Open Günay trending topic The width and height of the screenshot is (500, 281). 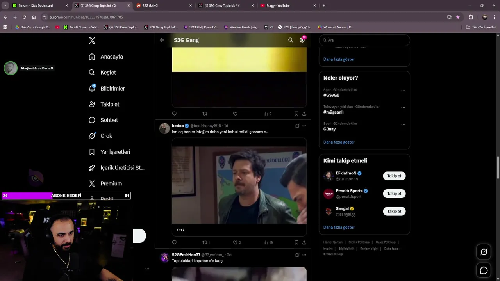(329, 129)
